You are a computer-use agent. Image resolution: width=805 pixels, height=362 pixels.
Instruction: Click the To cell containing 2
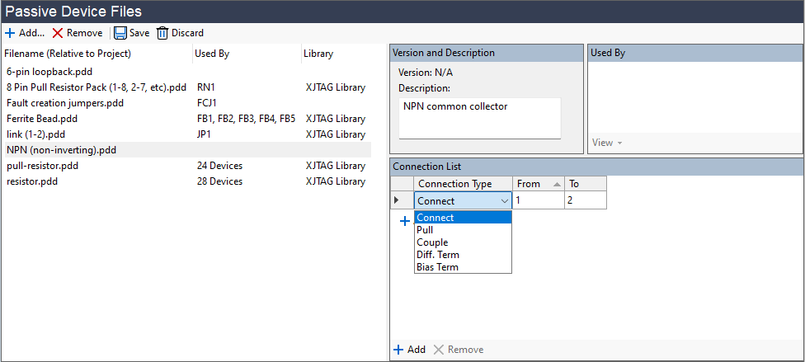pyautogui.click(x=585, y=200)
